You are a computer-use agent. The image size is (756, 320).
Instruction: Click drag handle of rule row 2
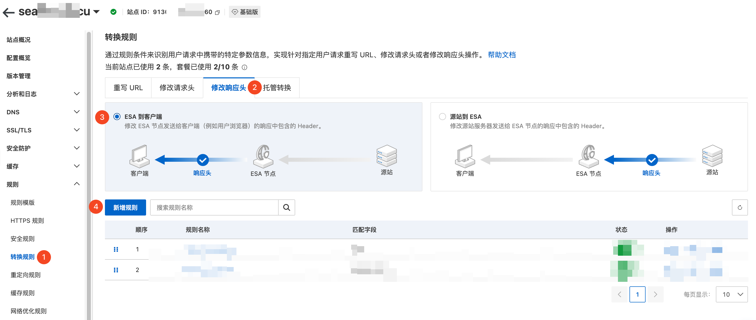coord(116,270)
